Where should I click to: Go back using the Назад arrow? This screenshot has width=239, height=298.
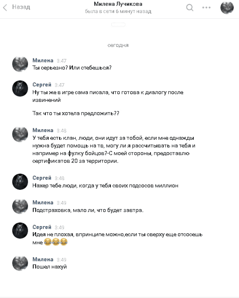coord(5,7)
